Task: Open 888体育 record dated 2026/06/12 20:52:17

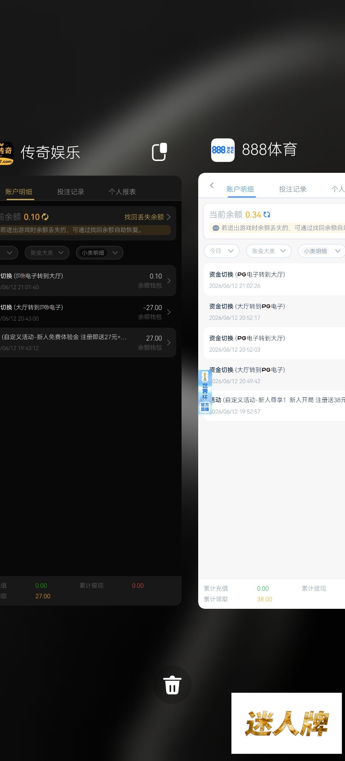Action: (274, 312)
